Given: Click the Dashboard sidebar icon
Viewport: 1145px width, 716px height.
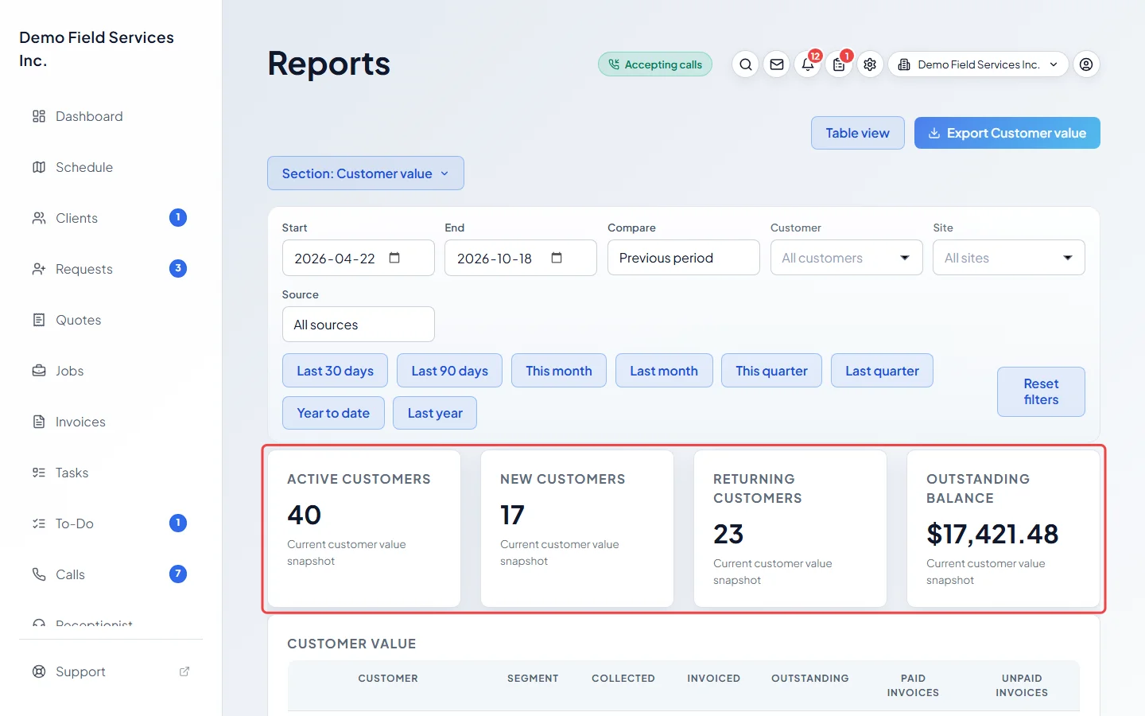Looking at the screenshot, I should 39,116.
